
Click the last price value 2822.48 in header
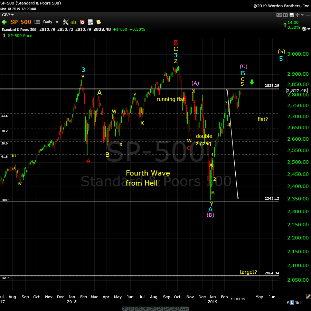point(102,30)
